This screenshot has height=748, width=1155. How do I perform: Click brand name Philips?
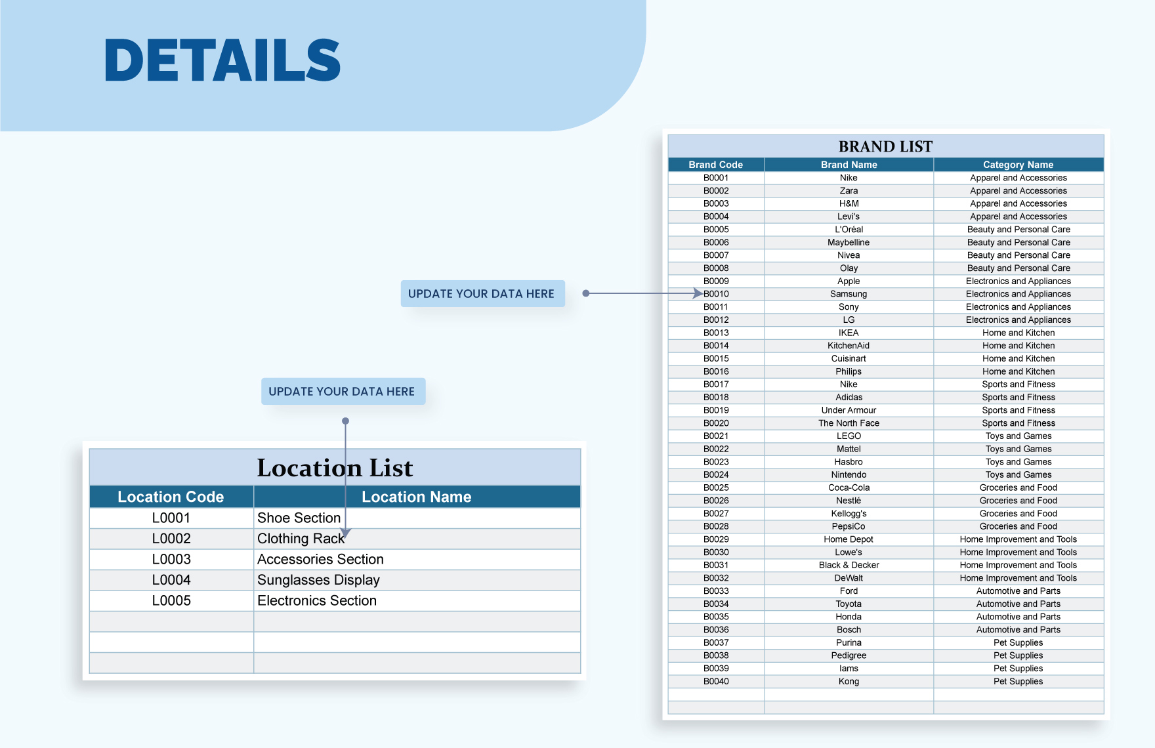(849, 371)
